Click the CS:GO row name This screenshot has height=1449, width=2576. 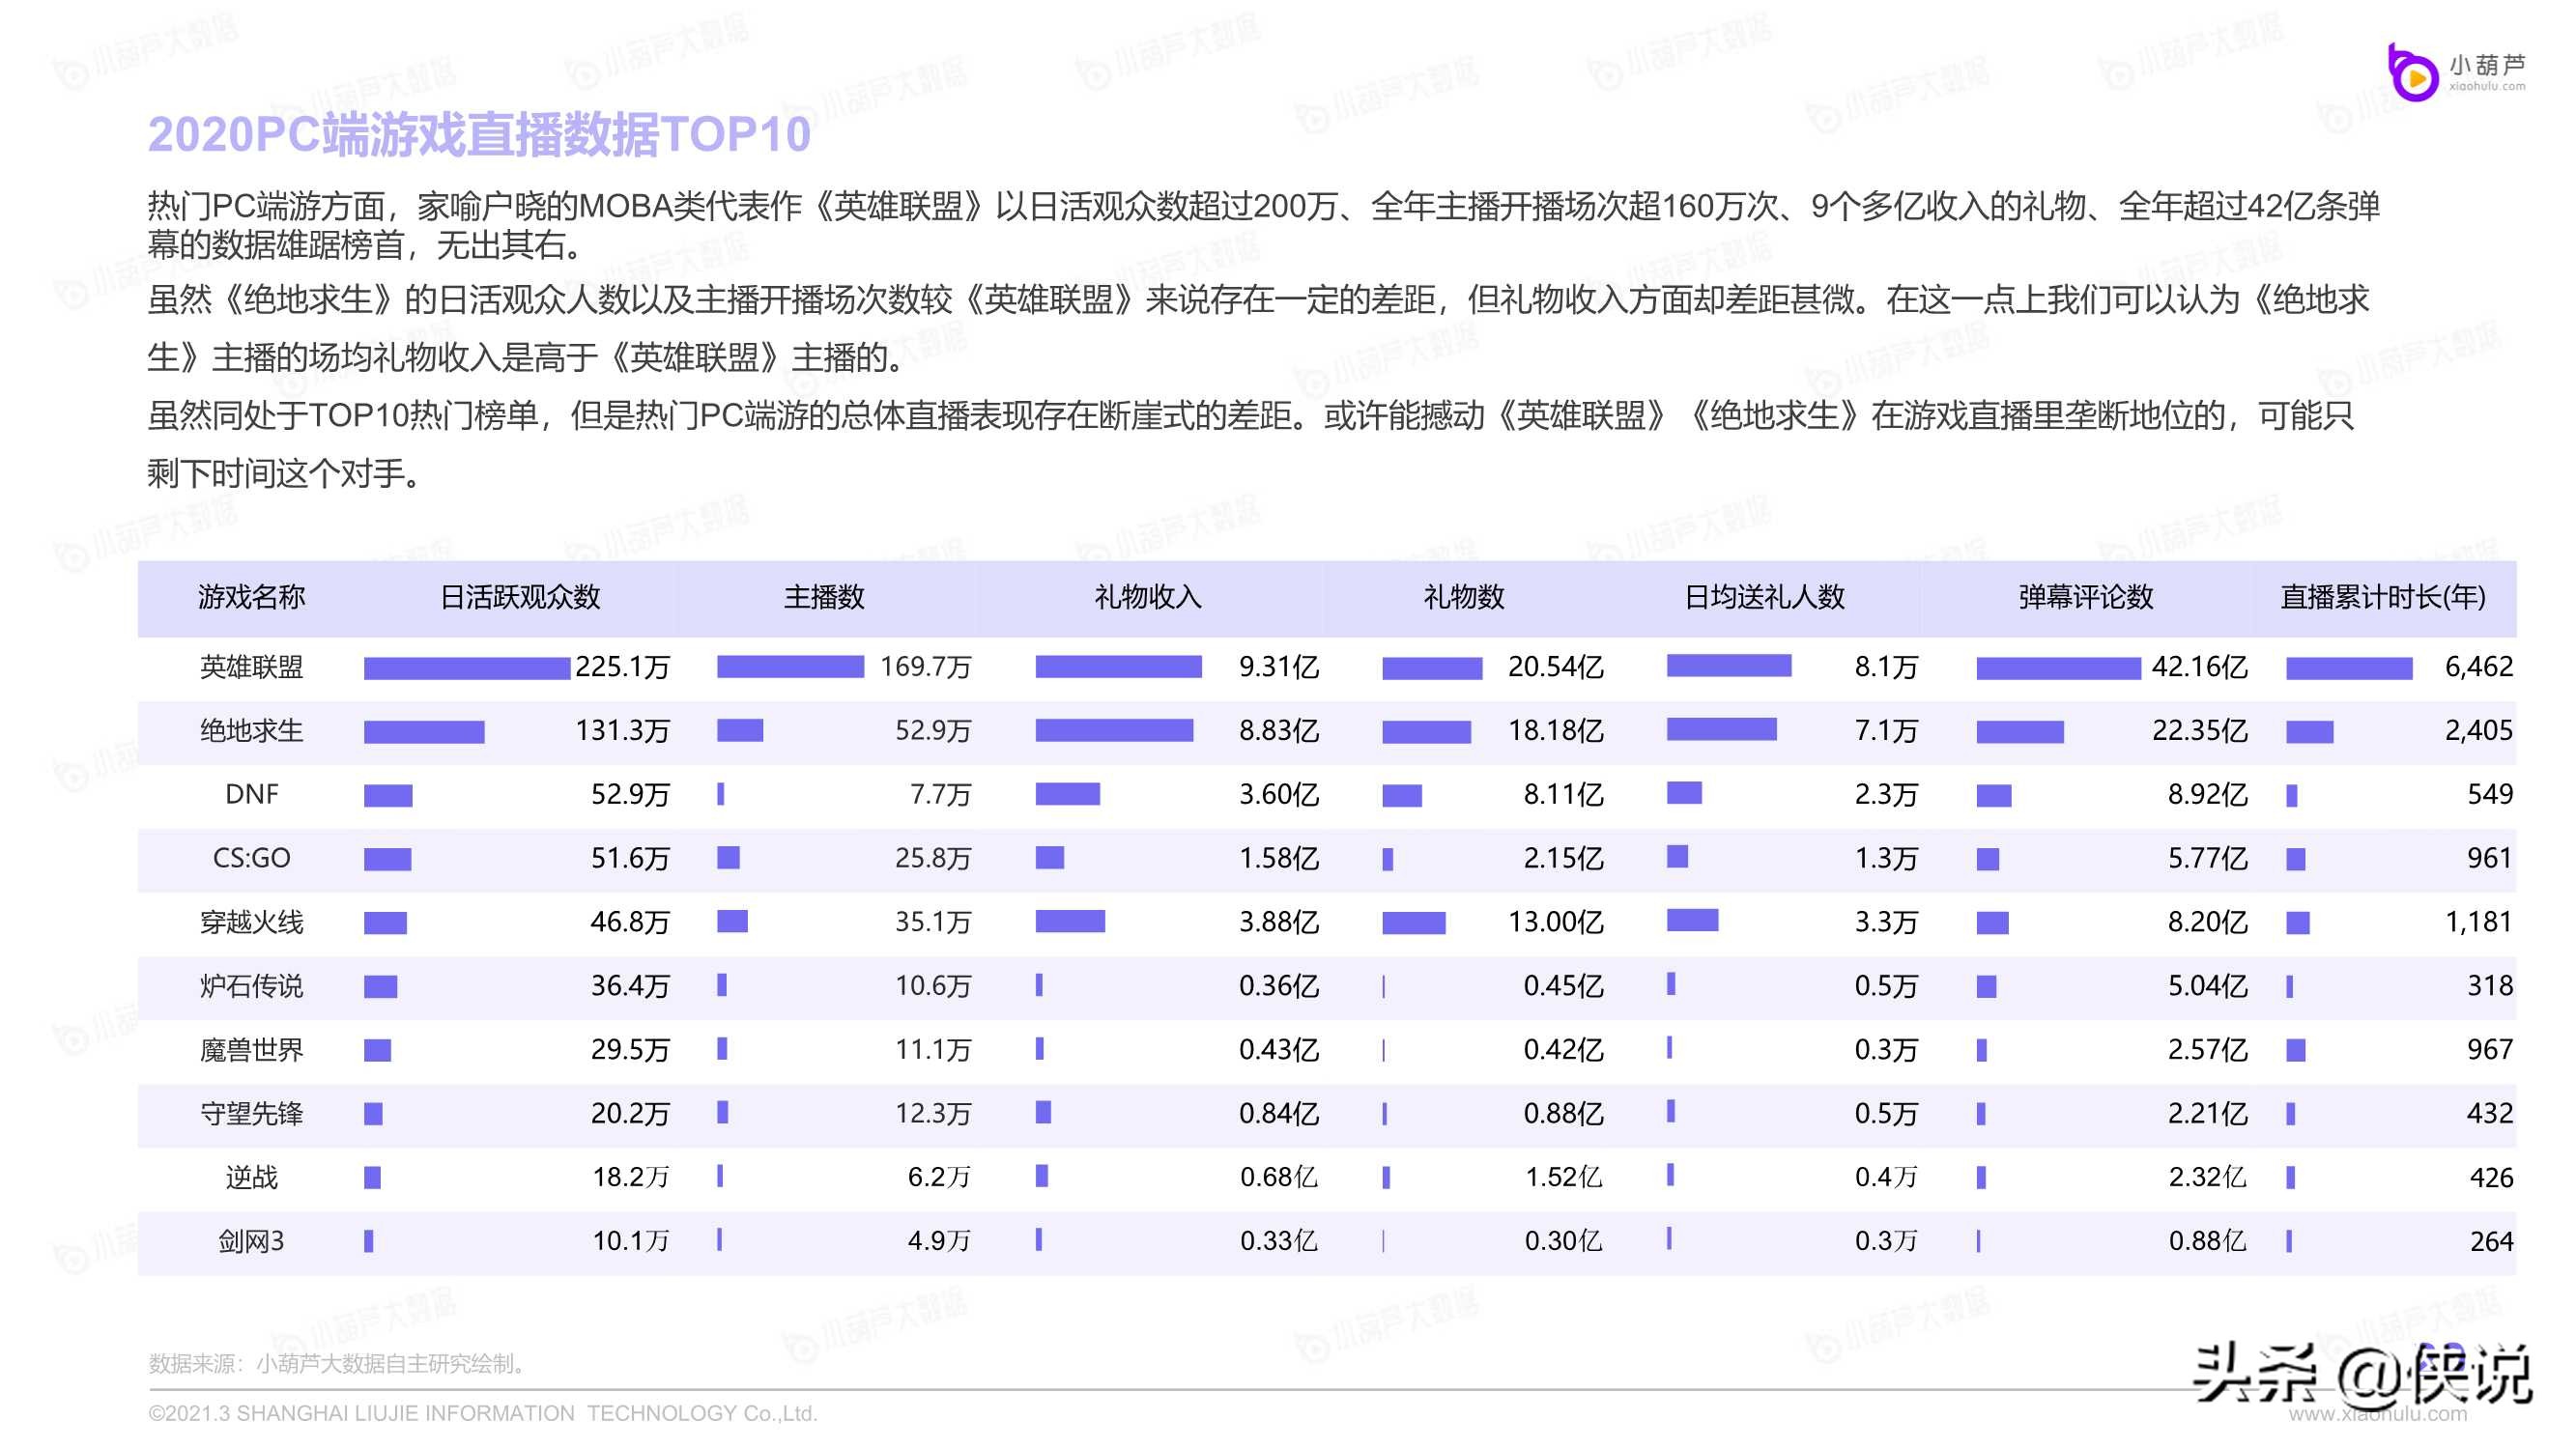[x=251, y=858]
